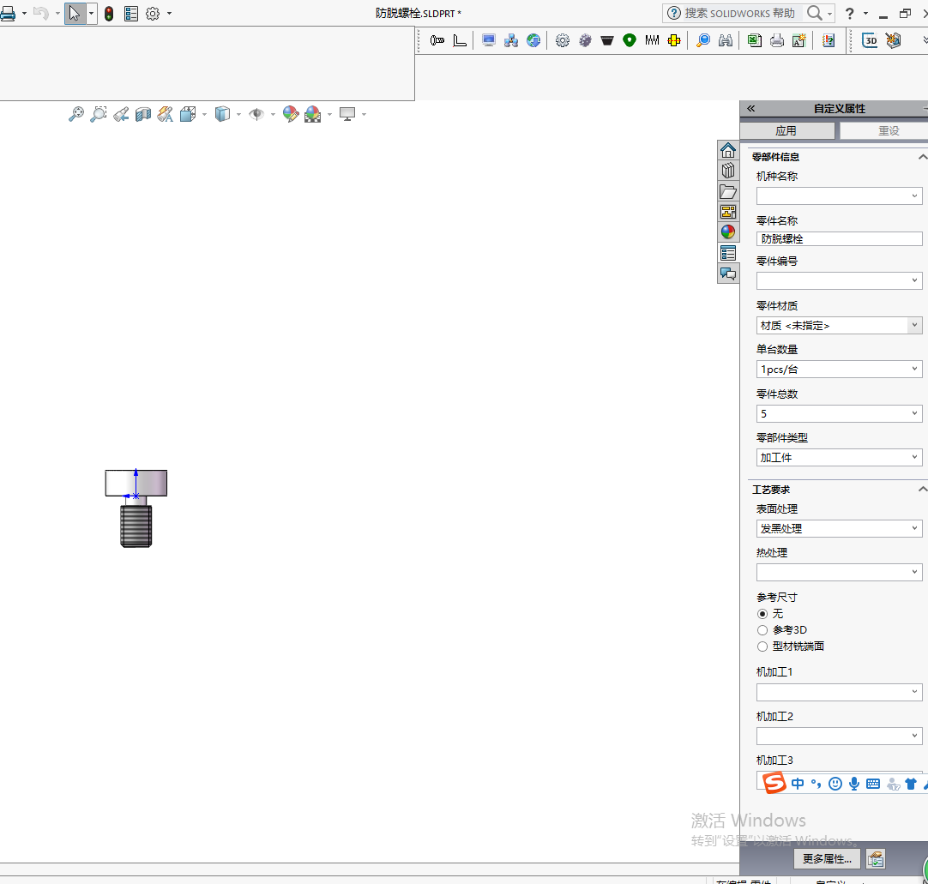Click the Toolbox bolt/screw icon
Image resolution: width=928 pixels, height=884 pixels.
437,40
